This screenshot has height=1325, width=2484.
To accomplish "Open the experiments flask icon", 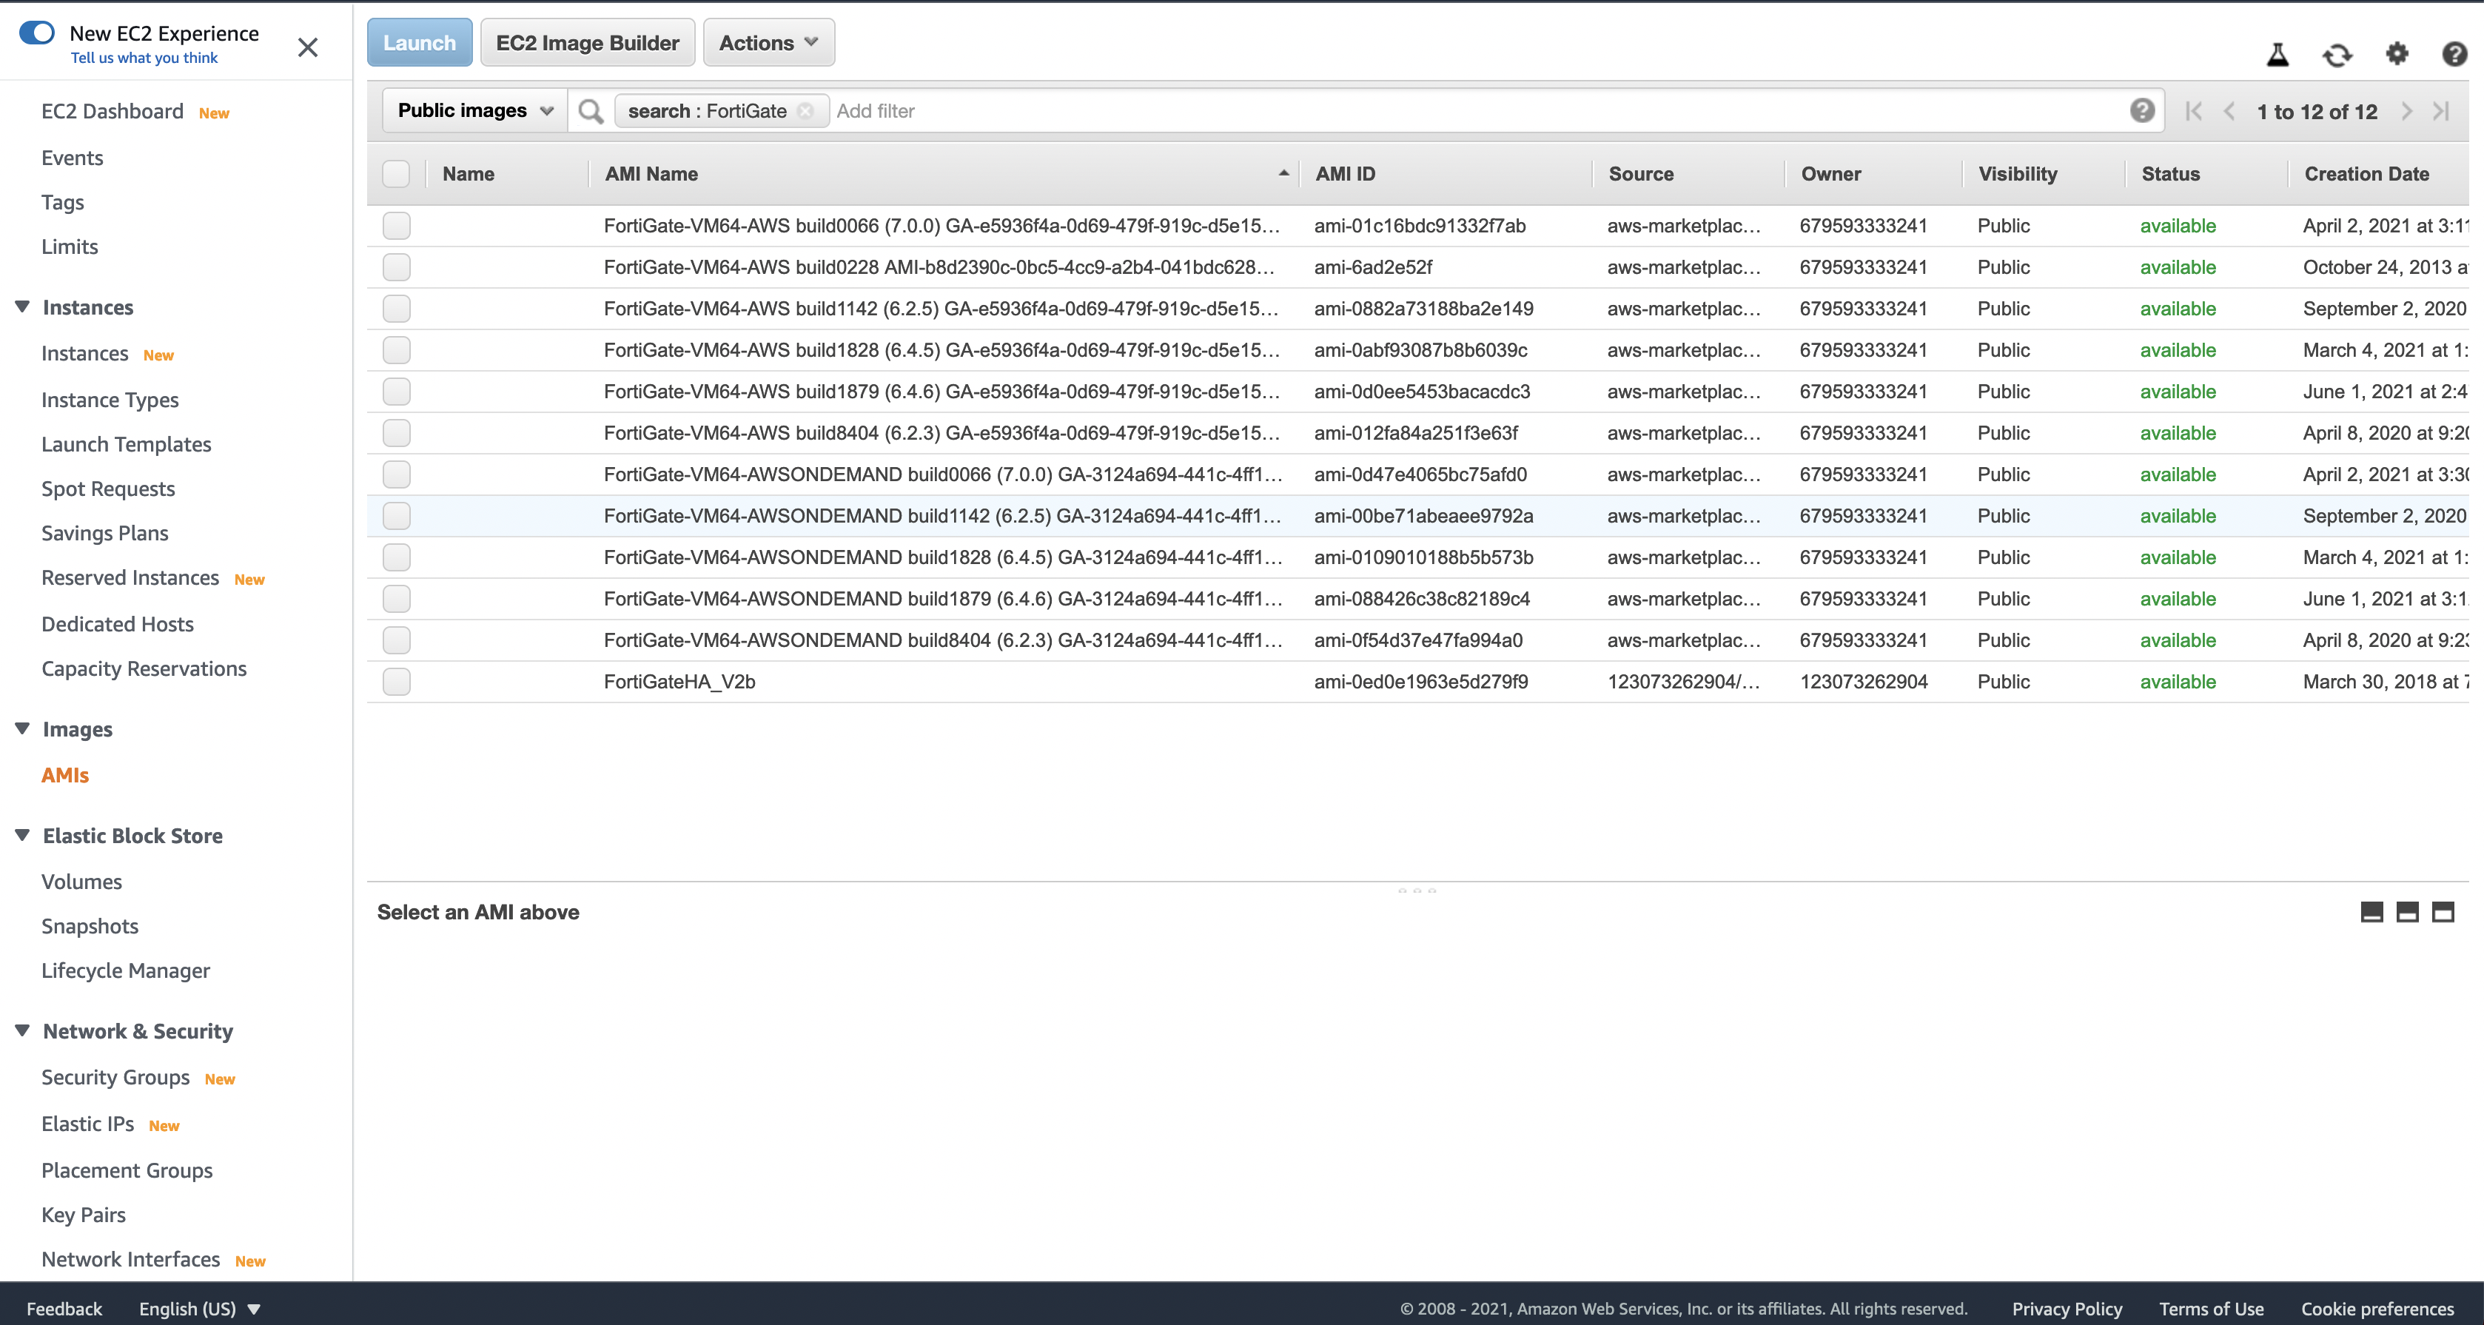I will pyautogui.click(x=2277, y=55).
